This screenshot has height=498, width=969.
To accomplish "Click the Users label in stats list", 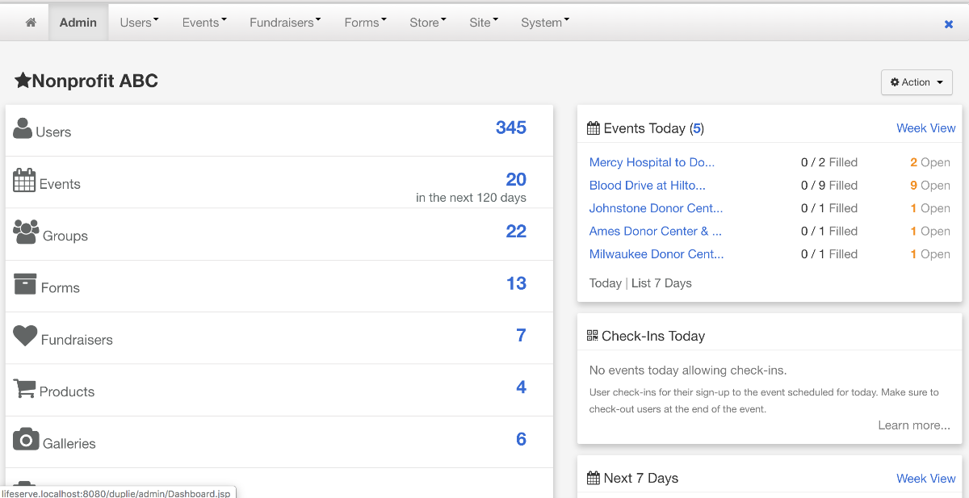I will [53, 132].
